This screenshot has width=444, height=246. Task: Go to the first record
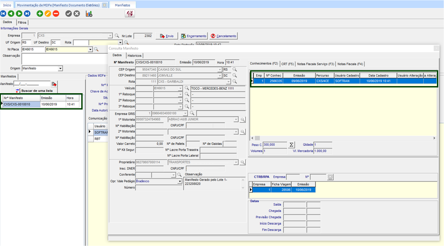click(x=4, y=14)
